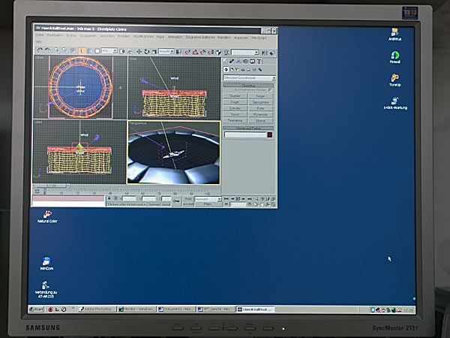
Task: Collapse the Objekttyp rollout header
Action: pyautogui.click(x=248, y=86)
